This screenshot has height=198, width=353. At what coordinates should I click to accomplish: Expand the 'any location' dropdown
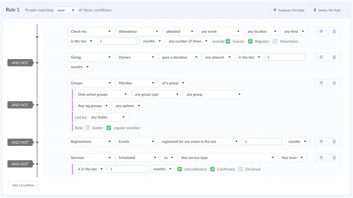(x=262, y=31)
